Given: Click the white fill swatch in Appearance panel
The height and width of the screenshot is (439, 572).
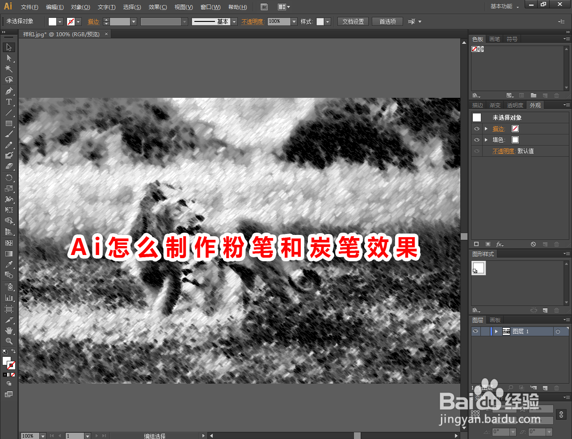Looking at the screenshot, I should 515,140.
